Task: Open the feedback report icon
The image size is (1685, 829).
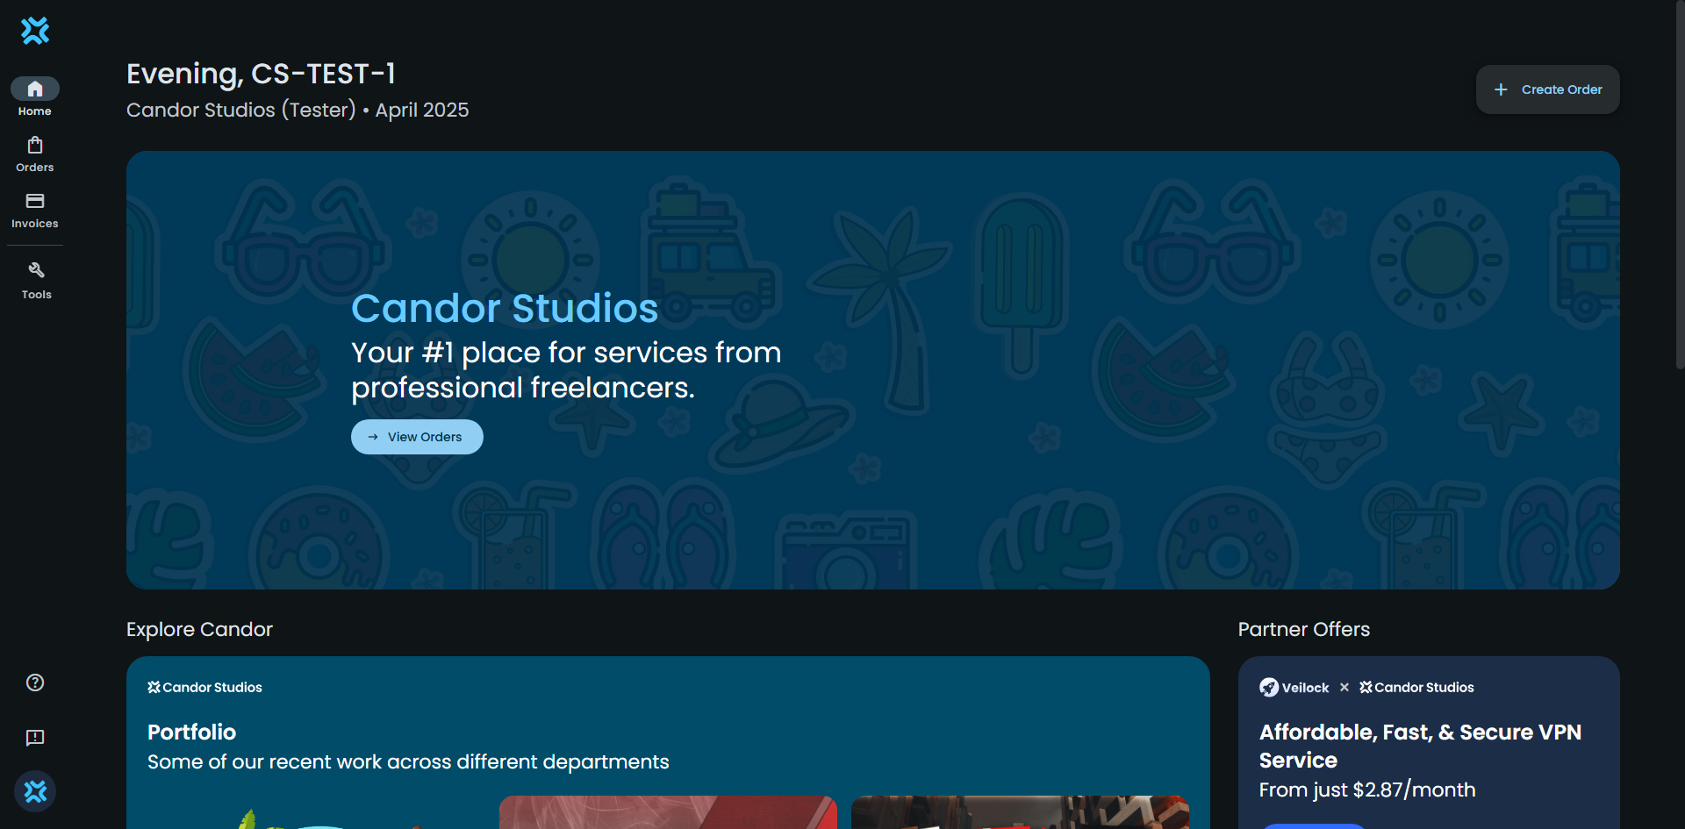Action: coord(35,738)
